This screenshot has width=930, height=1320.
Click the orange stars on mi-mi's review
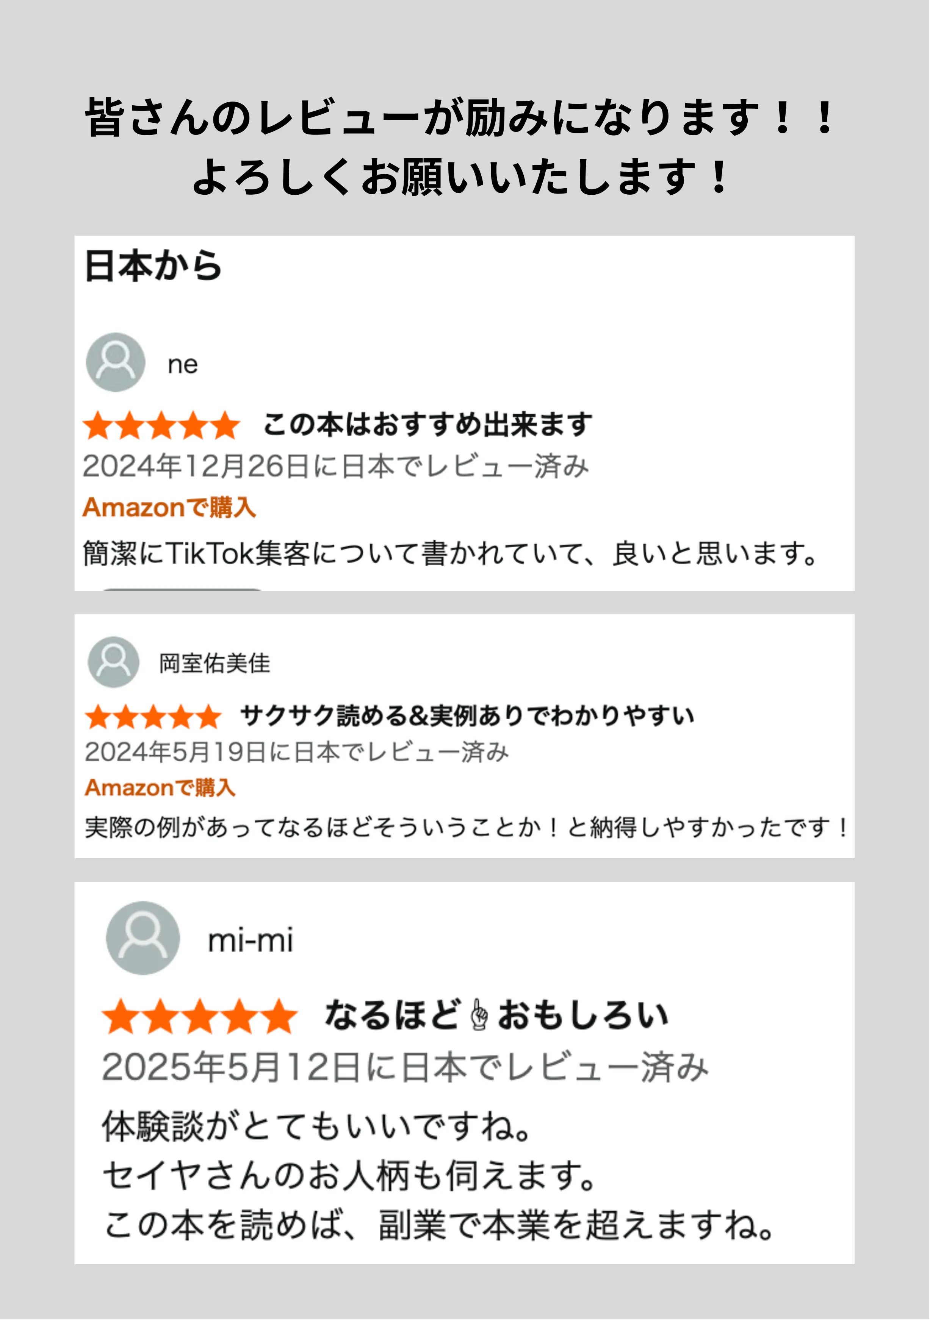[200, 1017]
